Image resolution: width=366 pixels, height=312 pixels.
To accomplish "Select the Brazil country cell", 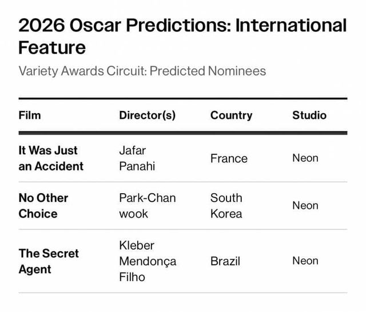I will click(x=225, y=261).
